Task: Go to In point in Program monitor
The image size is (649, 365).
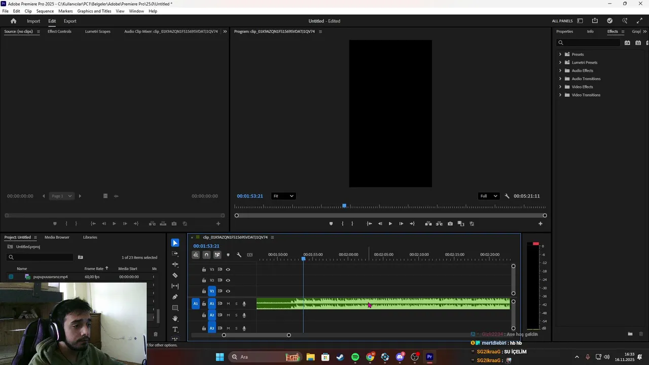Action: tap(369, 224)
